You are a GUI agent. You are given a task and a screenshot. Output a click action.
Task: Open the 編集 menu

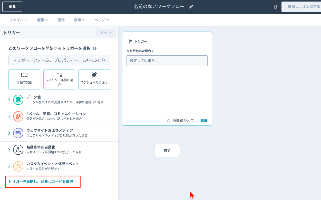coord(43,20)
